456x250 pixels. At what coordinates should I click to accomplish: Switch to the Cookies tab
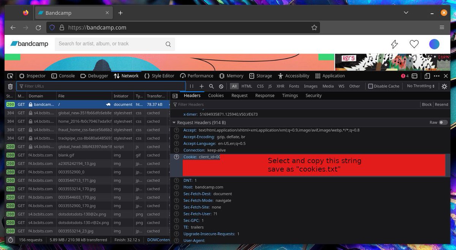(x=216, y=95)
